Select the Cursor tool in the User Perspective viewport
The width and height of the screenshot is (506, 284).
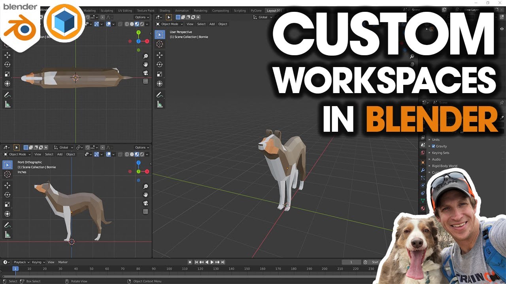160,44
